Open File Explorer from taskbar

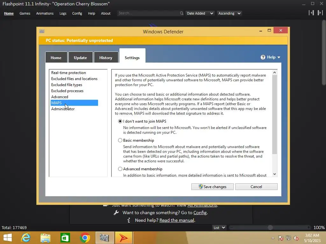coord(45,238)
